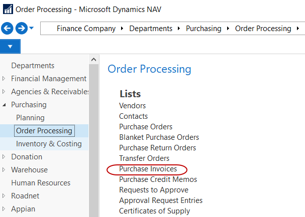Open the Certificates of Supply list
Viewport: 305px width, 217px height.
coord(154,211)
